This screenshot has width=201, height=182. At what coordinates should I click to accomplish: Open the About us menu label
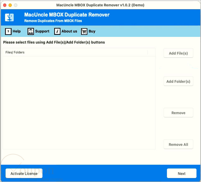pos(69,31)
